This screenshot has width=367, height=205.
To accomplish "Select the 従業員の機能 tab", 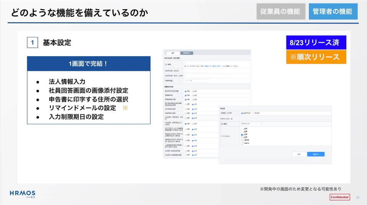I will [x=281, y=11].
